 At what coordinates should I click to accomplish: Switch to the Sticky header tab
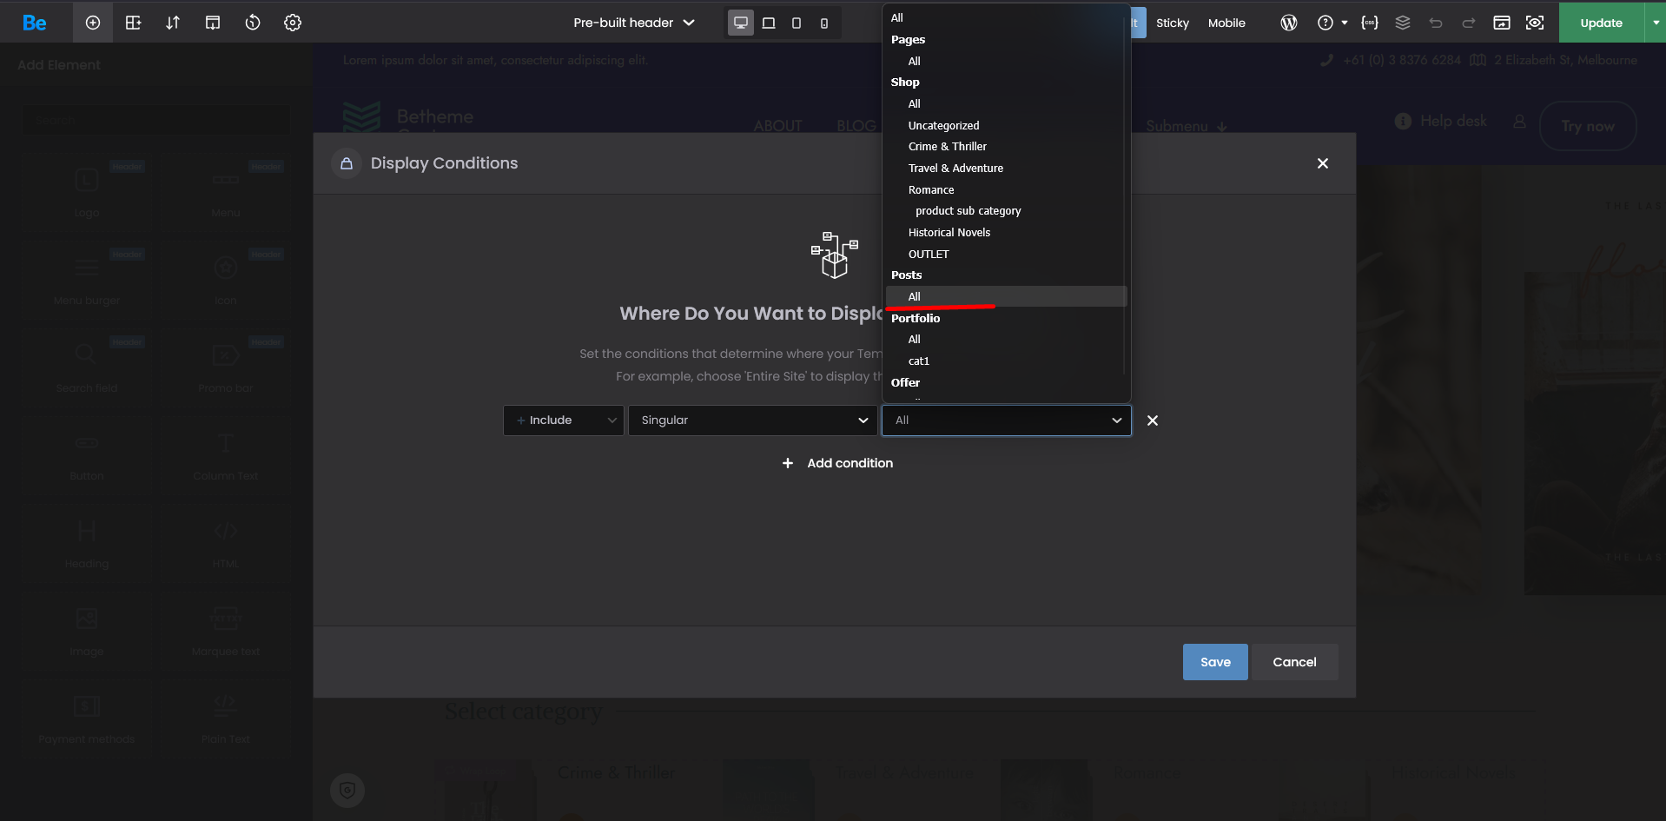pyautogui.click(x=1172, y=23)
